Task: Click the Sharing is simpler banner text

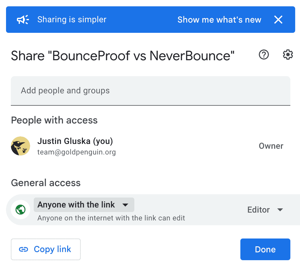Action: click(x=72, y=20)
